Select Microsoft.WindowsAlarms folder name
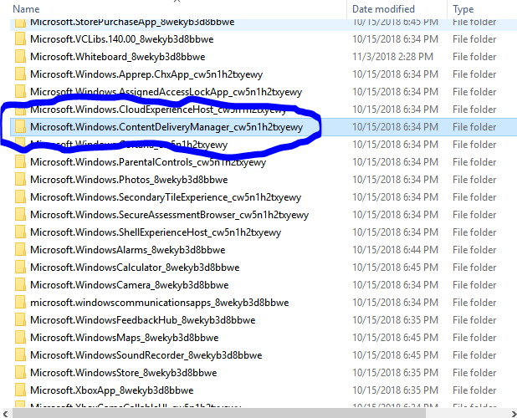 point(128,250)
